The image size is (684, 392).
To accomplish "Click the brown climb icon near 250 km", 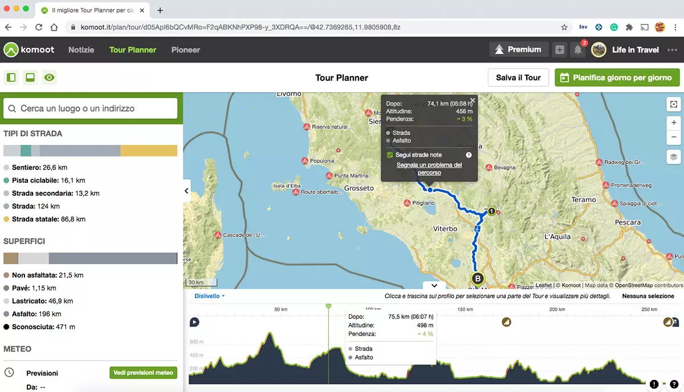I will [x=667, y=322].
